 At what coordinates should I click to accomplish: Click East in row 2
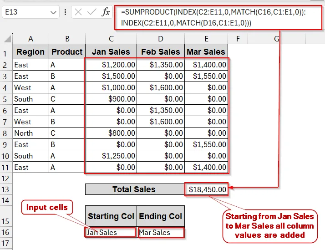coord(30,65)
